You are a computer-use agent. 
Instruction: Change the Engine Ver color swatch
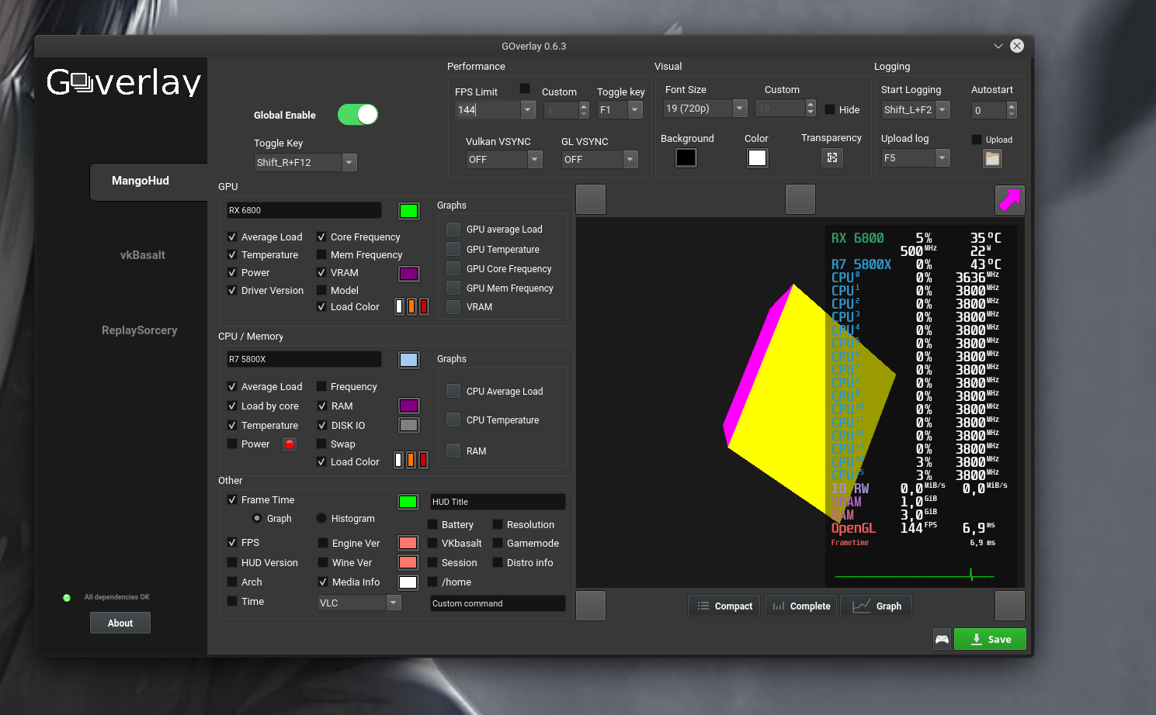point(408,543)
